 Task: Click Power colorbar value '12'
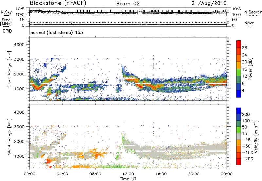(244, 76)
